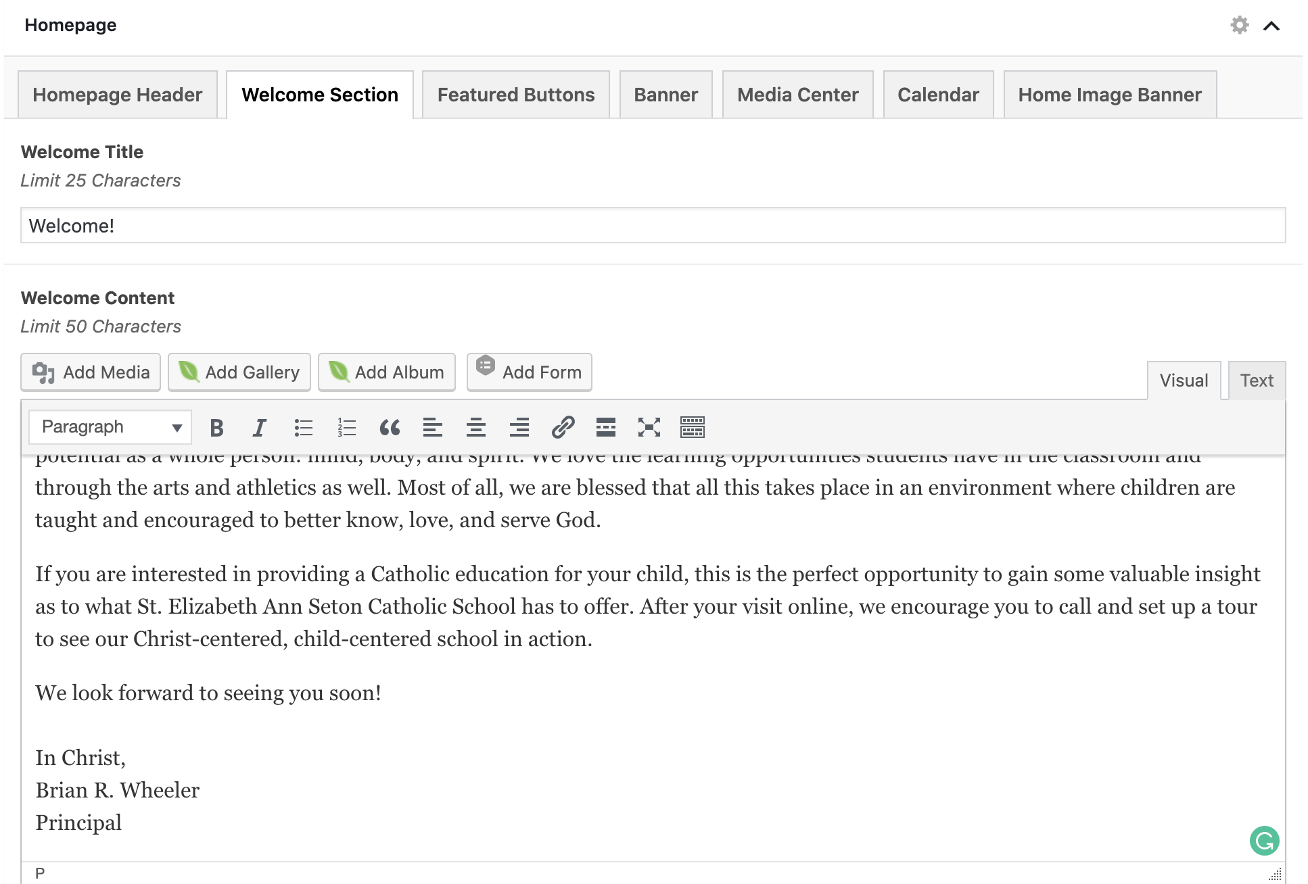The image size is (1308, 884).
Task: Insert or edit link icon
Action: click(x=563, y=427)
